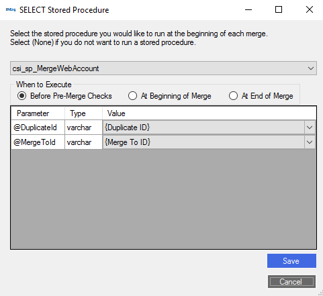The height and width of the screenshot is (296, 323).
Task: Expand the {Duplicate ID} value dropdown
Action: point(310,128)
